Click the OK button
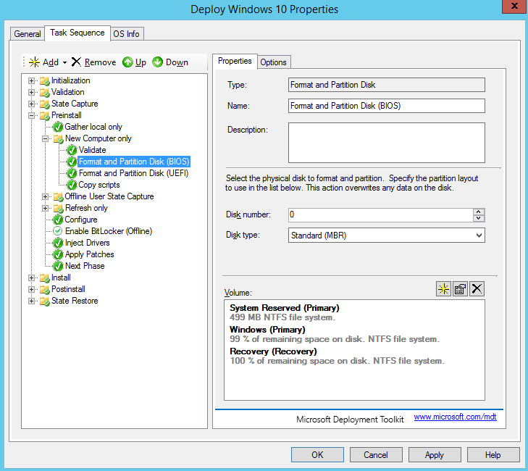Viewport: 528px width, 471px height. (317, 455)
